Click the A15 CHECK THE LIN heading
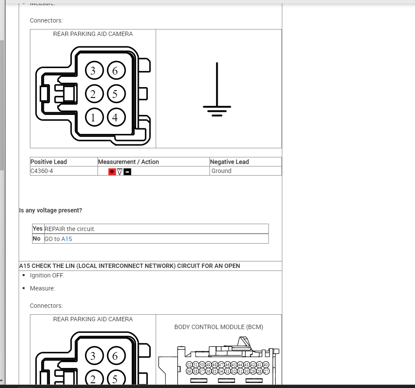This screenshot has width=415, height=388. pos(130,266)
